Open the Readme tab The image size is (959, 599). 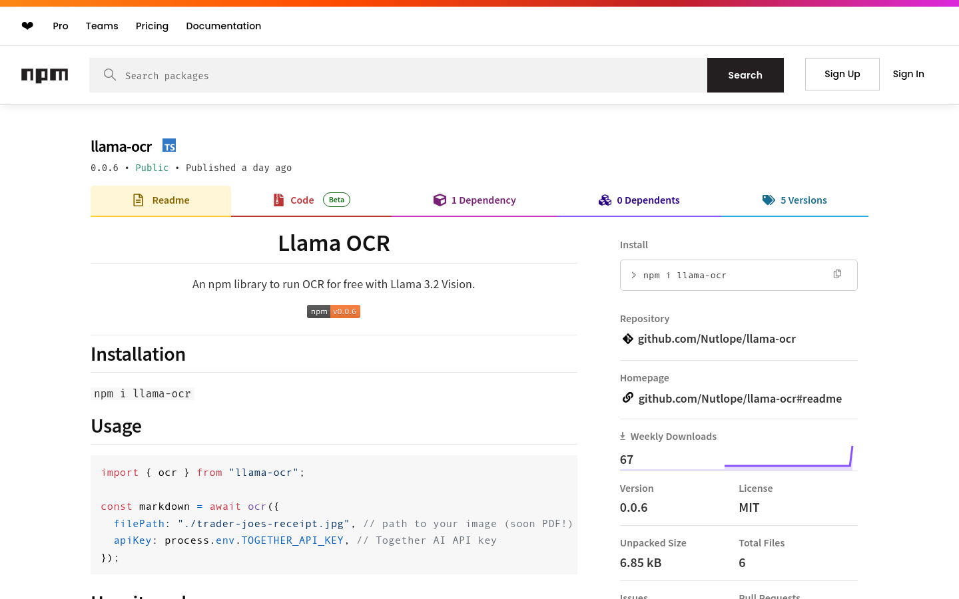point(160,201)
